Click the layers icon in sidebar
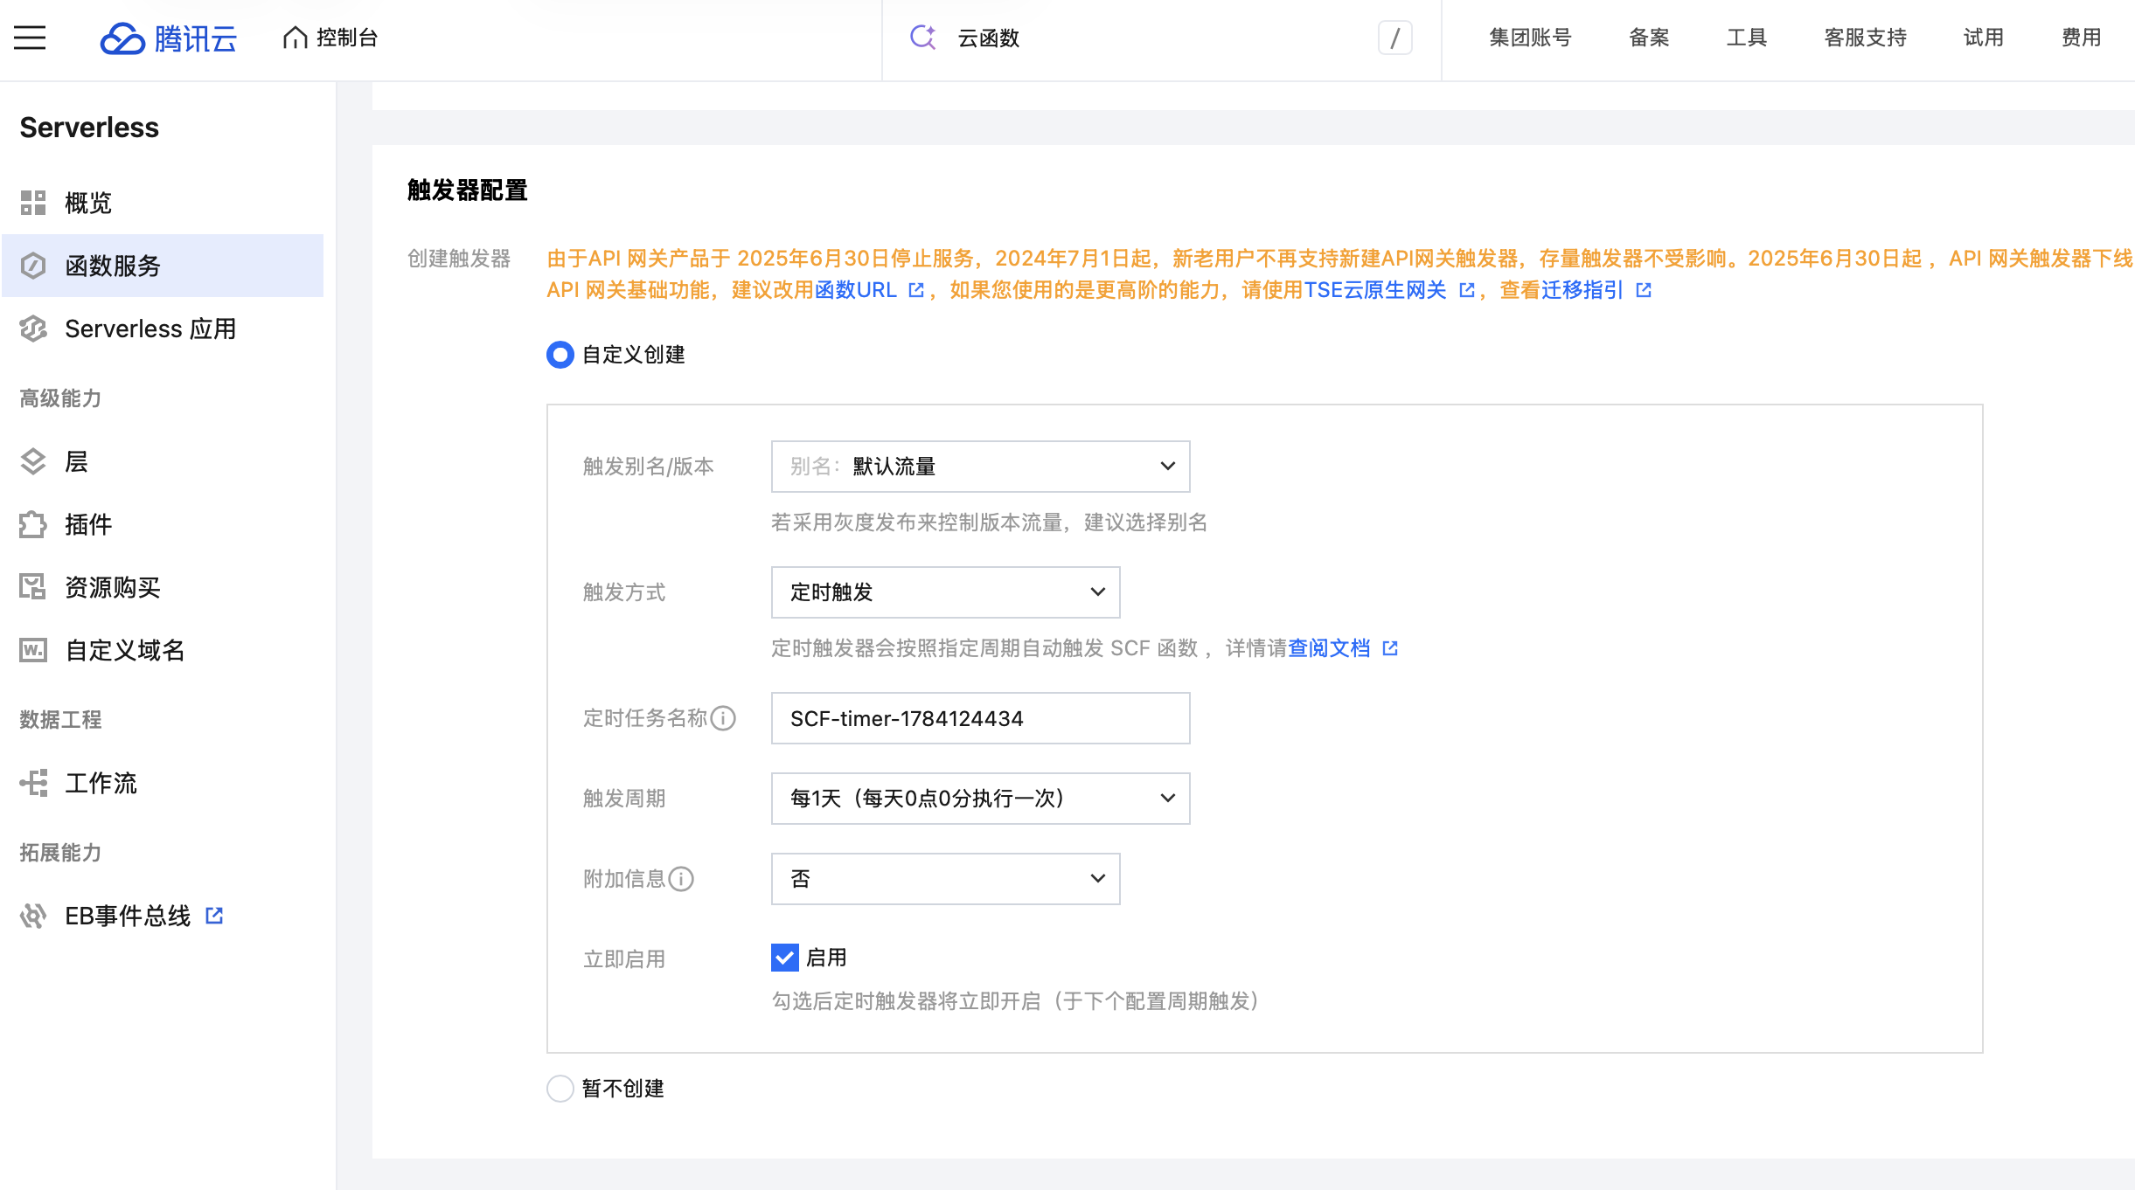The width and height of the screenshot is (2135, 1190). click(33, 461)
